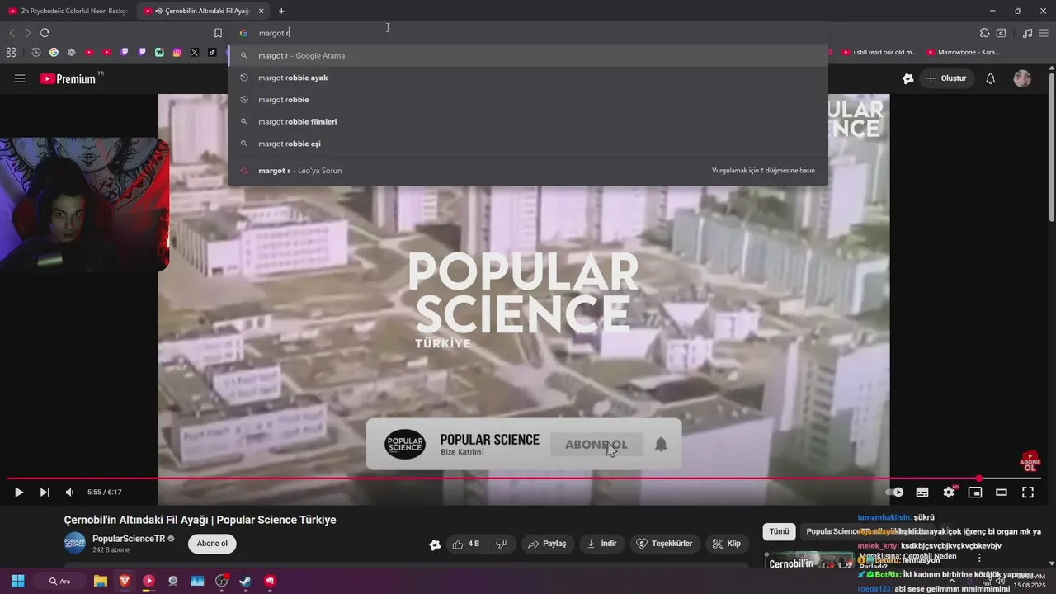
Task: Open the Google bookmark in bookmarks bar
Action: click(x=54, y=52)
